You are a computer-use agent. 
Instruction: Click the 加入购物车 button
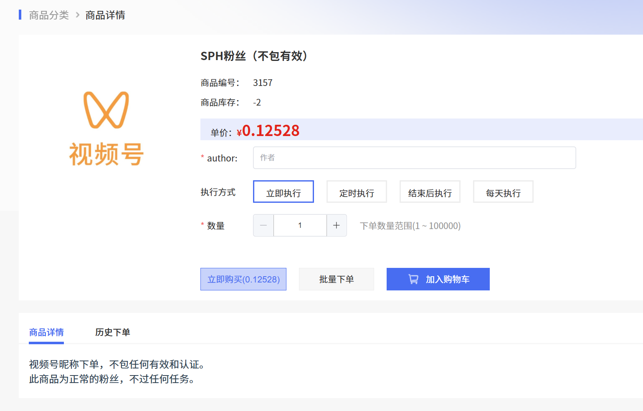438,279
